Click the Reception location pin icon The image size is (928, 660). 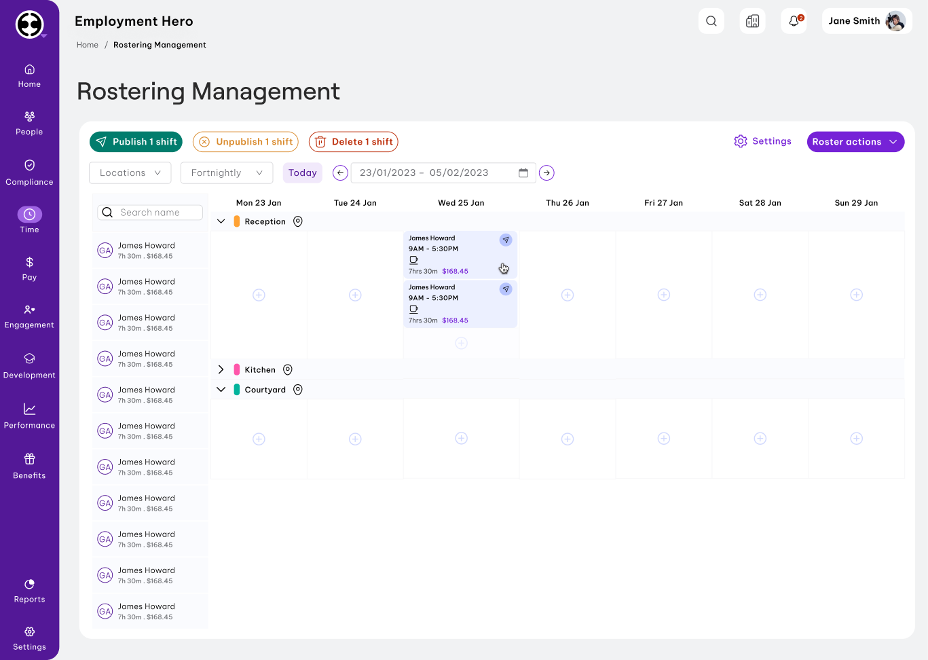click(298, 221)
